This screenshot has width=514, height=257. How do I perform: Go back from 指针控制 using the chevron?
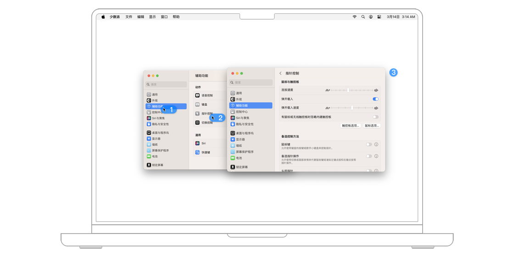click(x=280, y=73)
